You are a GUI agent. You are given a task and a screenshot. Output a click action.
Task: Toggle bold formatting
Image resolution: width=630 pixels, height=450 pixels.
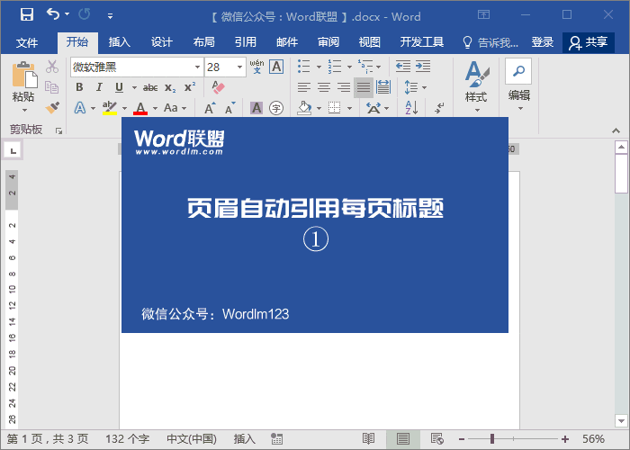pos(79,87)
